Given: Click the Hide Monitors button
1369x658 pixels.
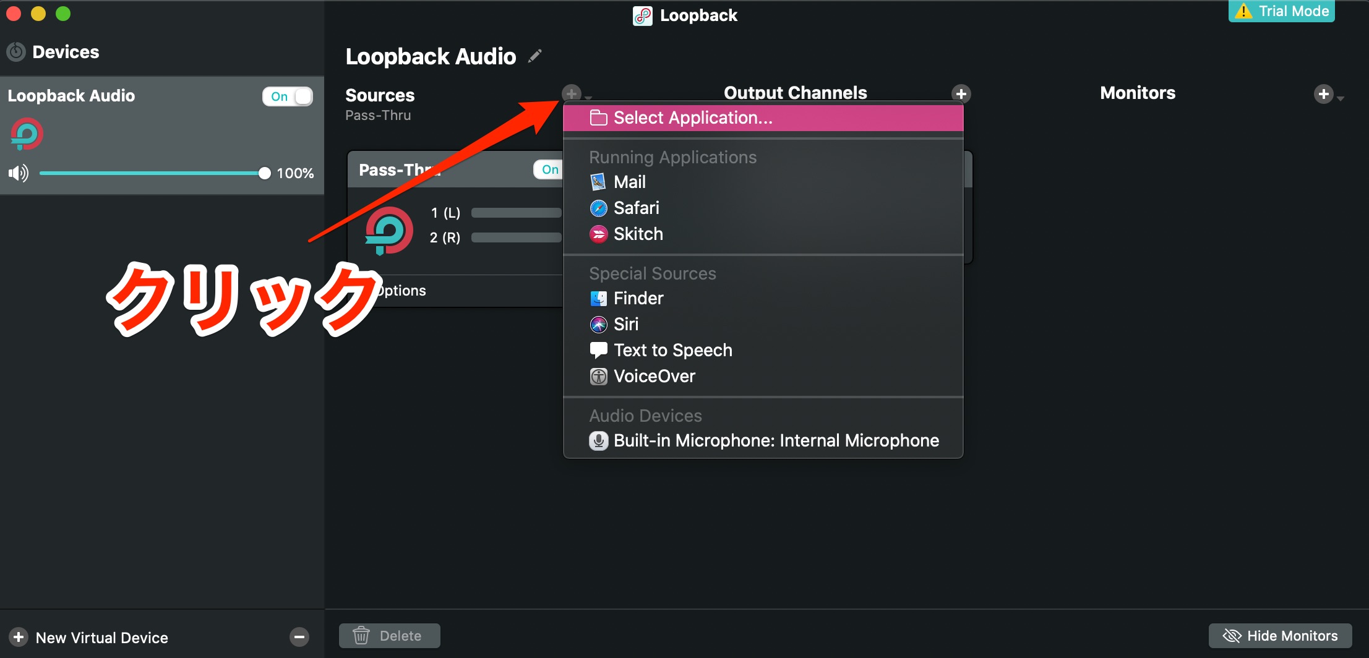Looking at the screenshot, I should [1280, 636].
